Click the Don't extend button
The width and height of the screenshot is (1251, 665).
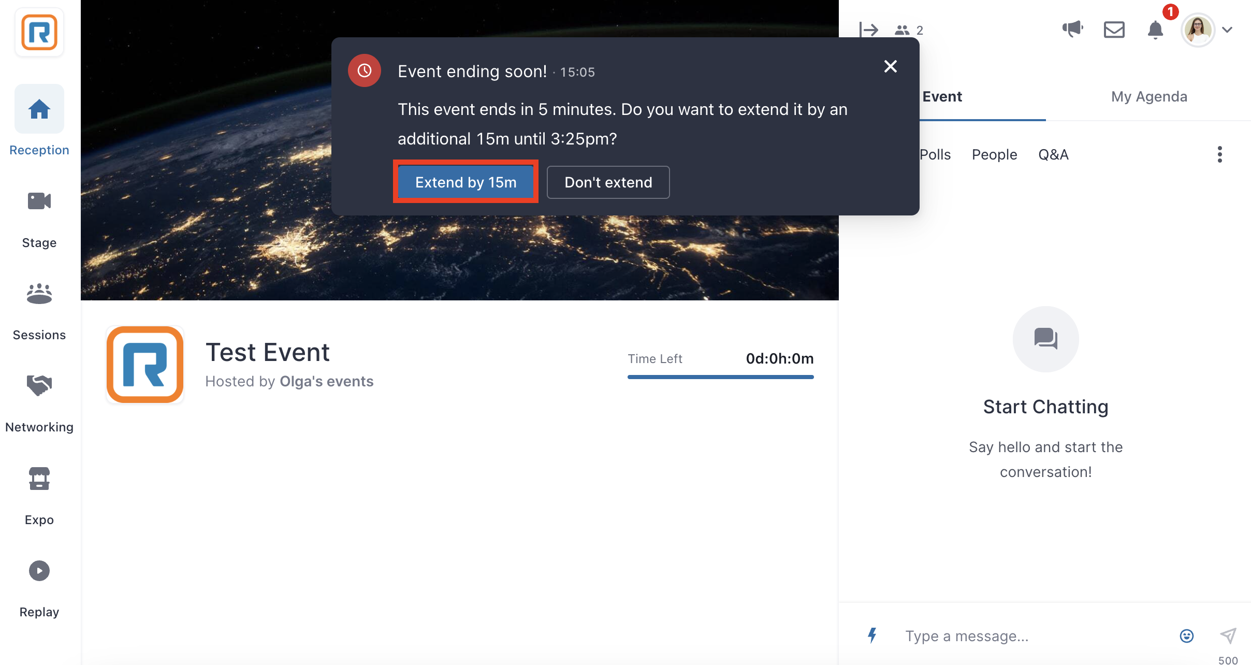608,182
